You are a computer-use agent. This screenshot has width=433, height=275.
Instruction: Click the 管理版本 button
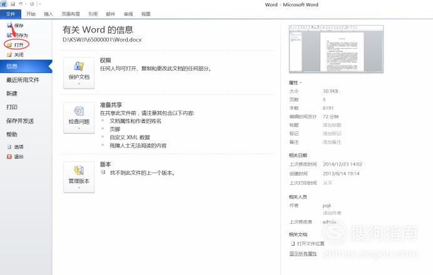79,177
